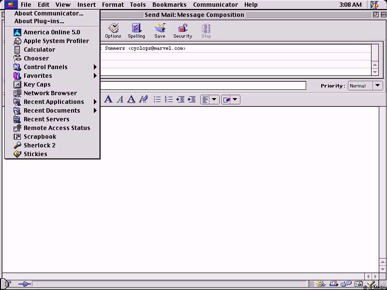Expand the Recent Documents submenu
This screenshot has height=290, width=387.
(x=52, y=111)
